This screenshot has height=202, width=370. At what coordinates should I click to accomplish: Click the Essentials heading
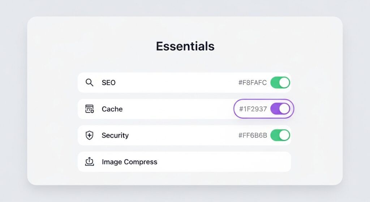tap(185, 46)
